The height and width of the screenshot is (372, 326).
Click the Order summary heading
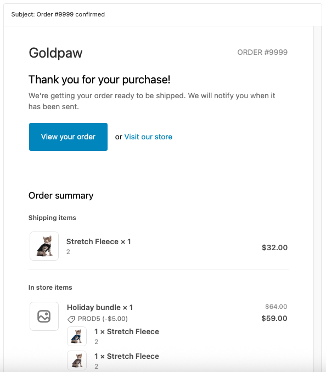point(61,196)
